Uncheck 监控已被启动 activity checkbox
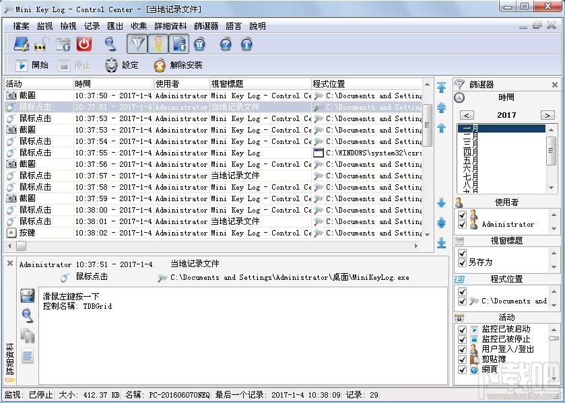This screenshot has height=403, width=565. tap(463, 329)
